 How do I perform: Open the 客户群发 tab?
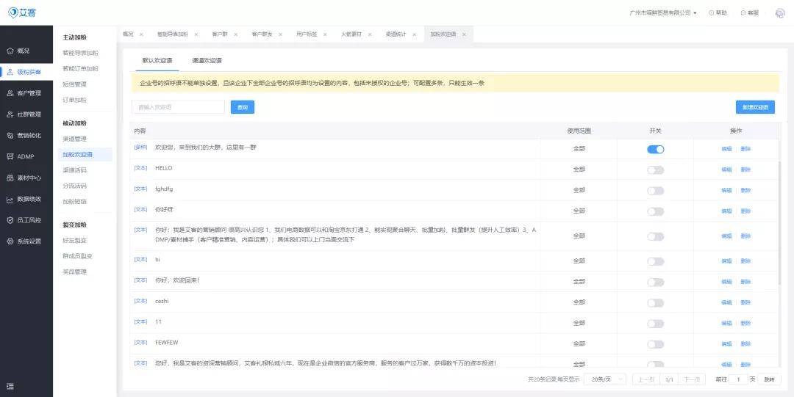click(262, 34)
